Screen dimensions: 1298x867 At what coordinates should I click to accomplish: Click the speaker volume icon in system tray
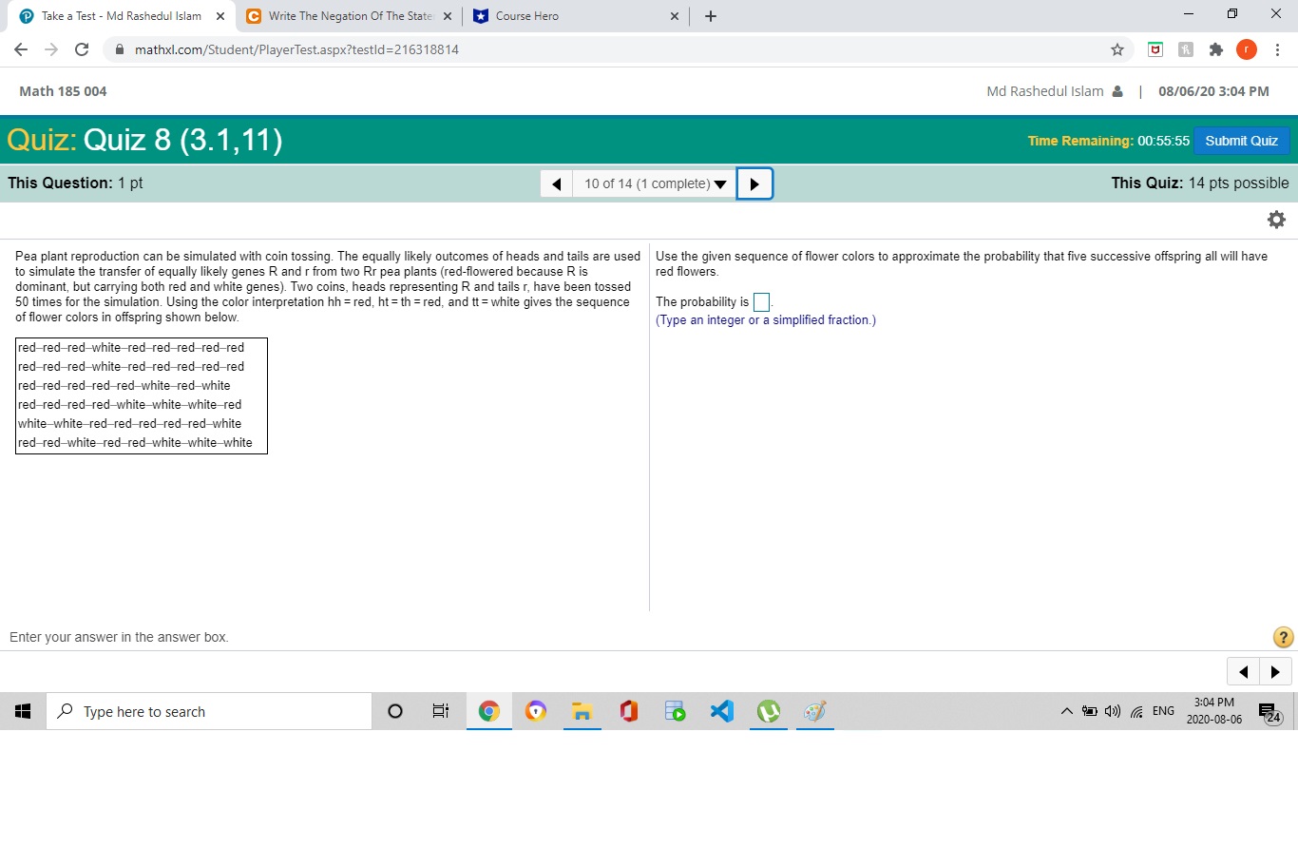tap(1112, 710)
